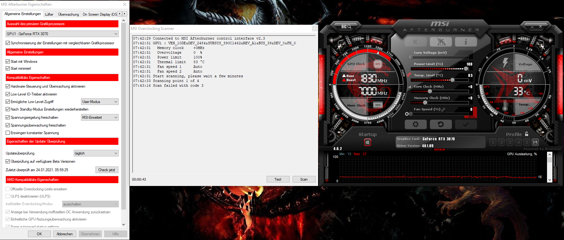564x240 pixels.
Task: Switch to Allgemeine Einstellungen tab
Action: click(x=23, y=14)
